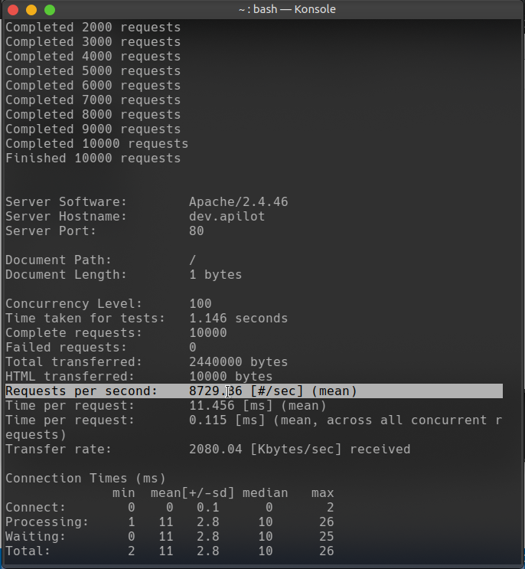This screenshot has width=525, height=569.
Task: Click the 'Processing:' row label
Action: (47, 522)
